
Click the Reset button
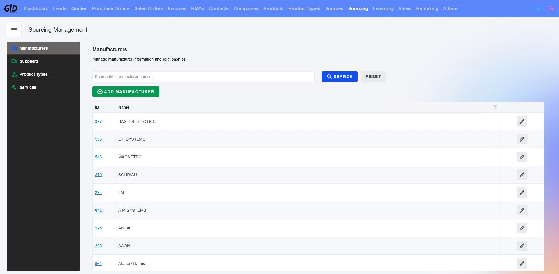pyautogui.click(x=373, y=77)
